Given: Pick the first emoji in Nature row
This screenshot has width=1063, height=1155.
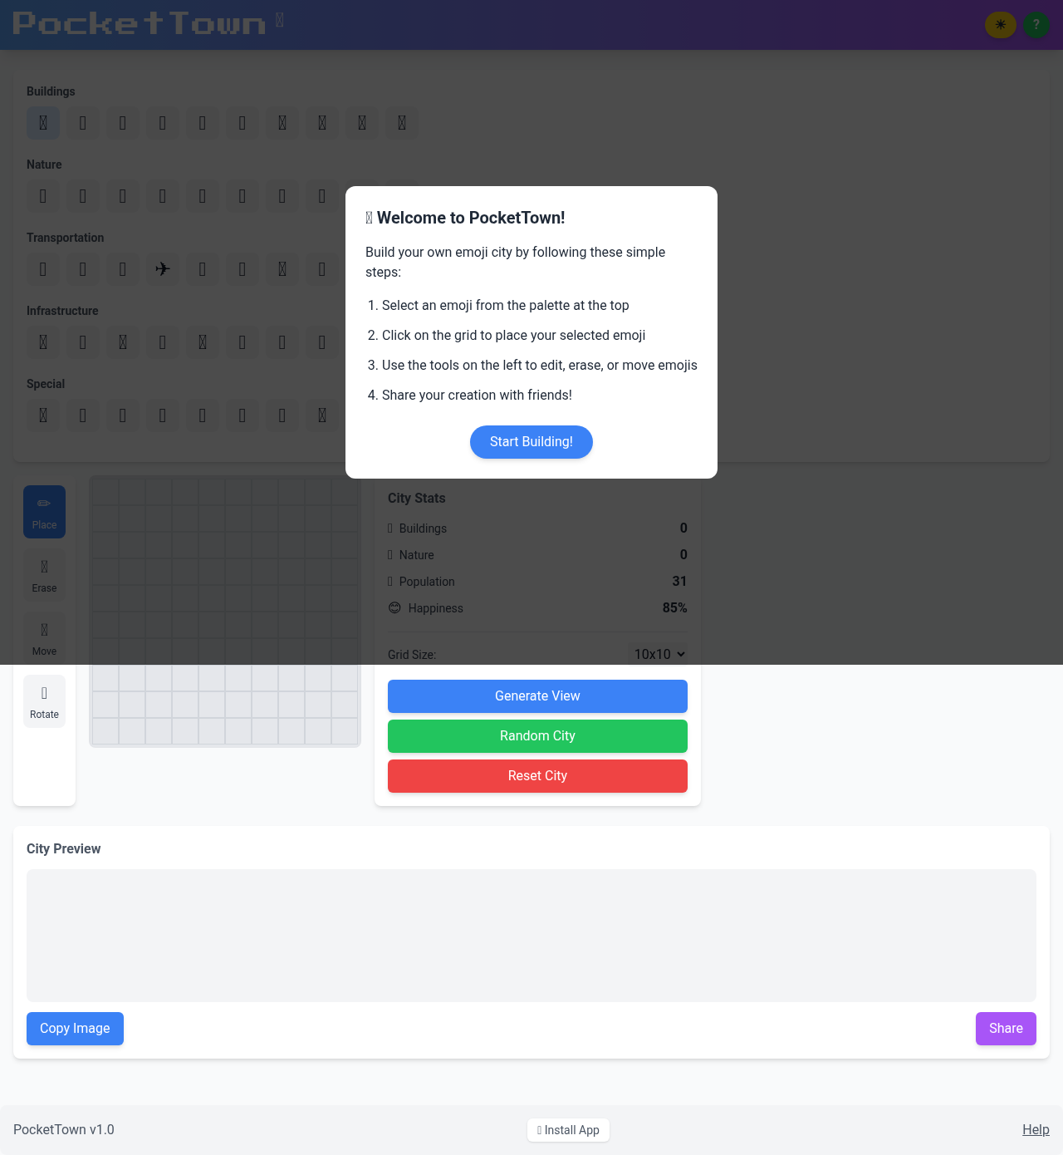Looking at the screenshot, I should (43, 196).
